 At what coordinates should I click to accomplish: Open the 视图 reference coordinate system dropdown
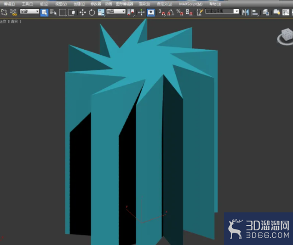pyautogui.click(x=115, y=11)
